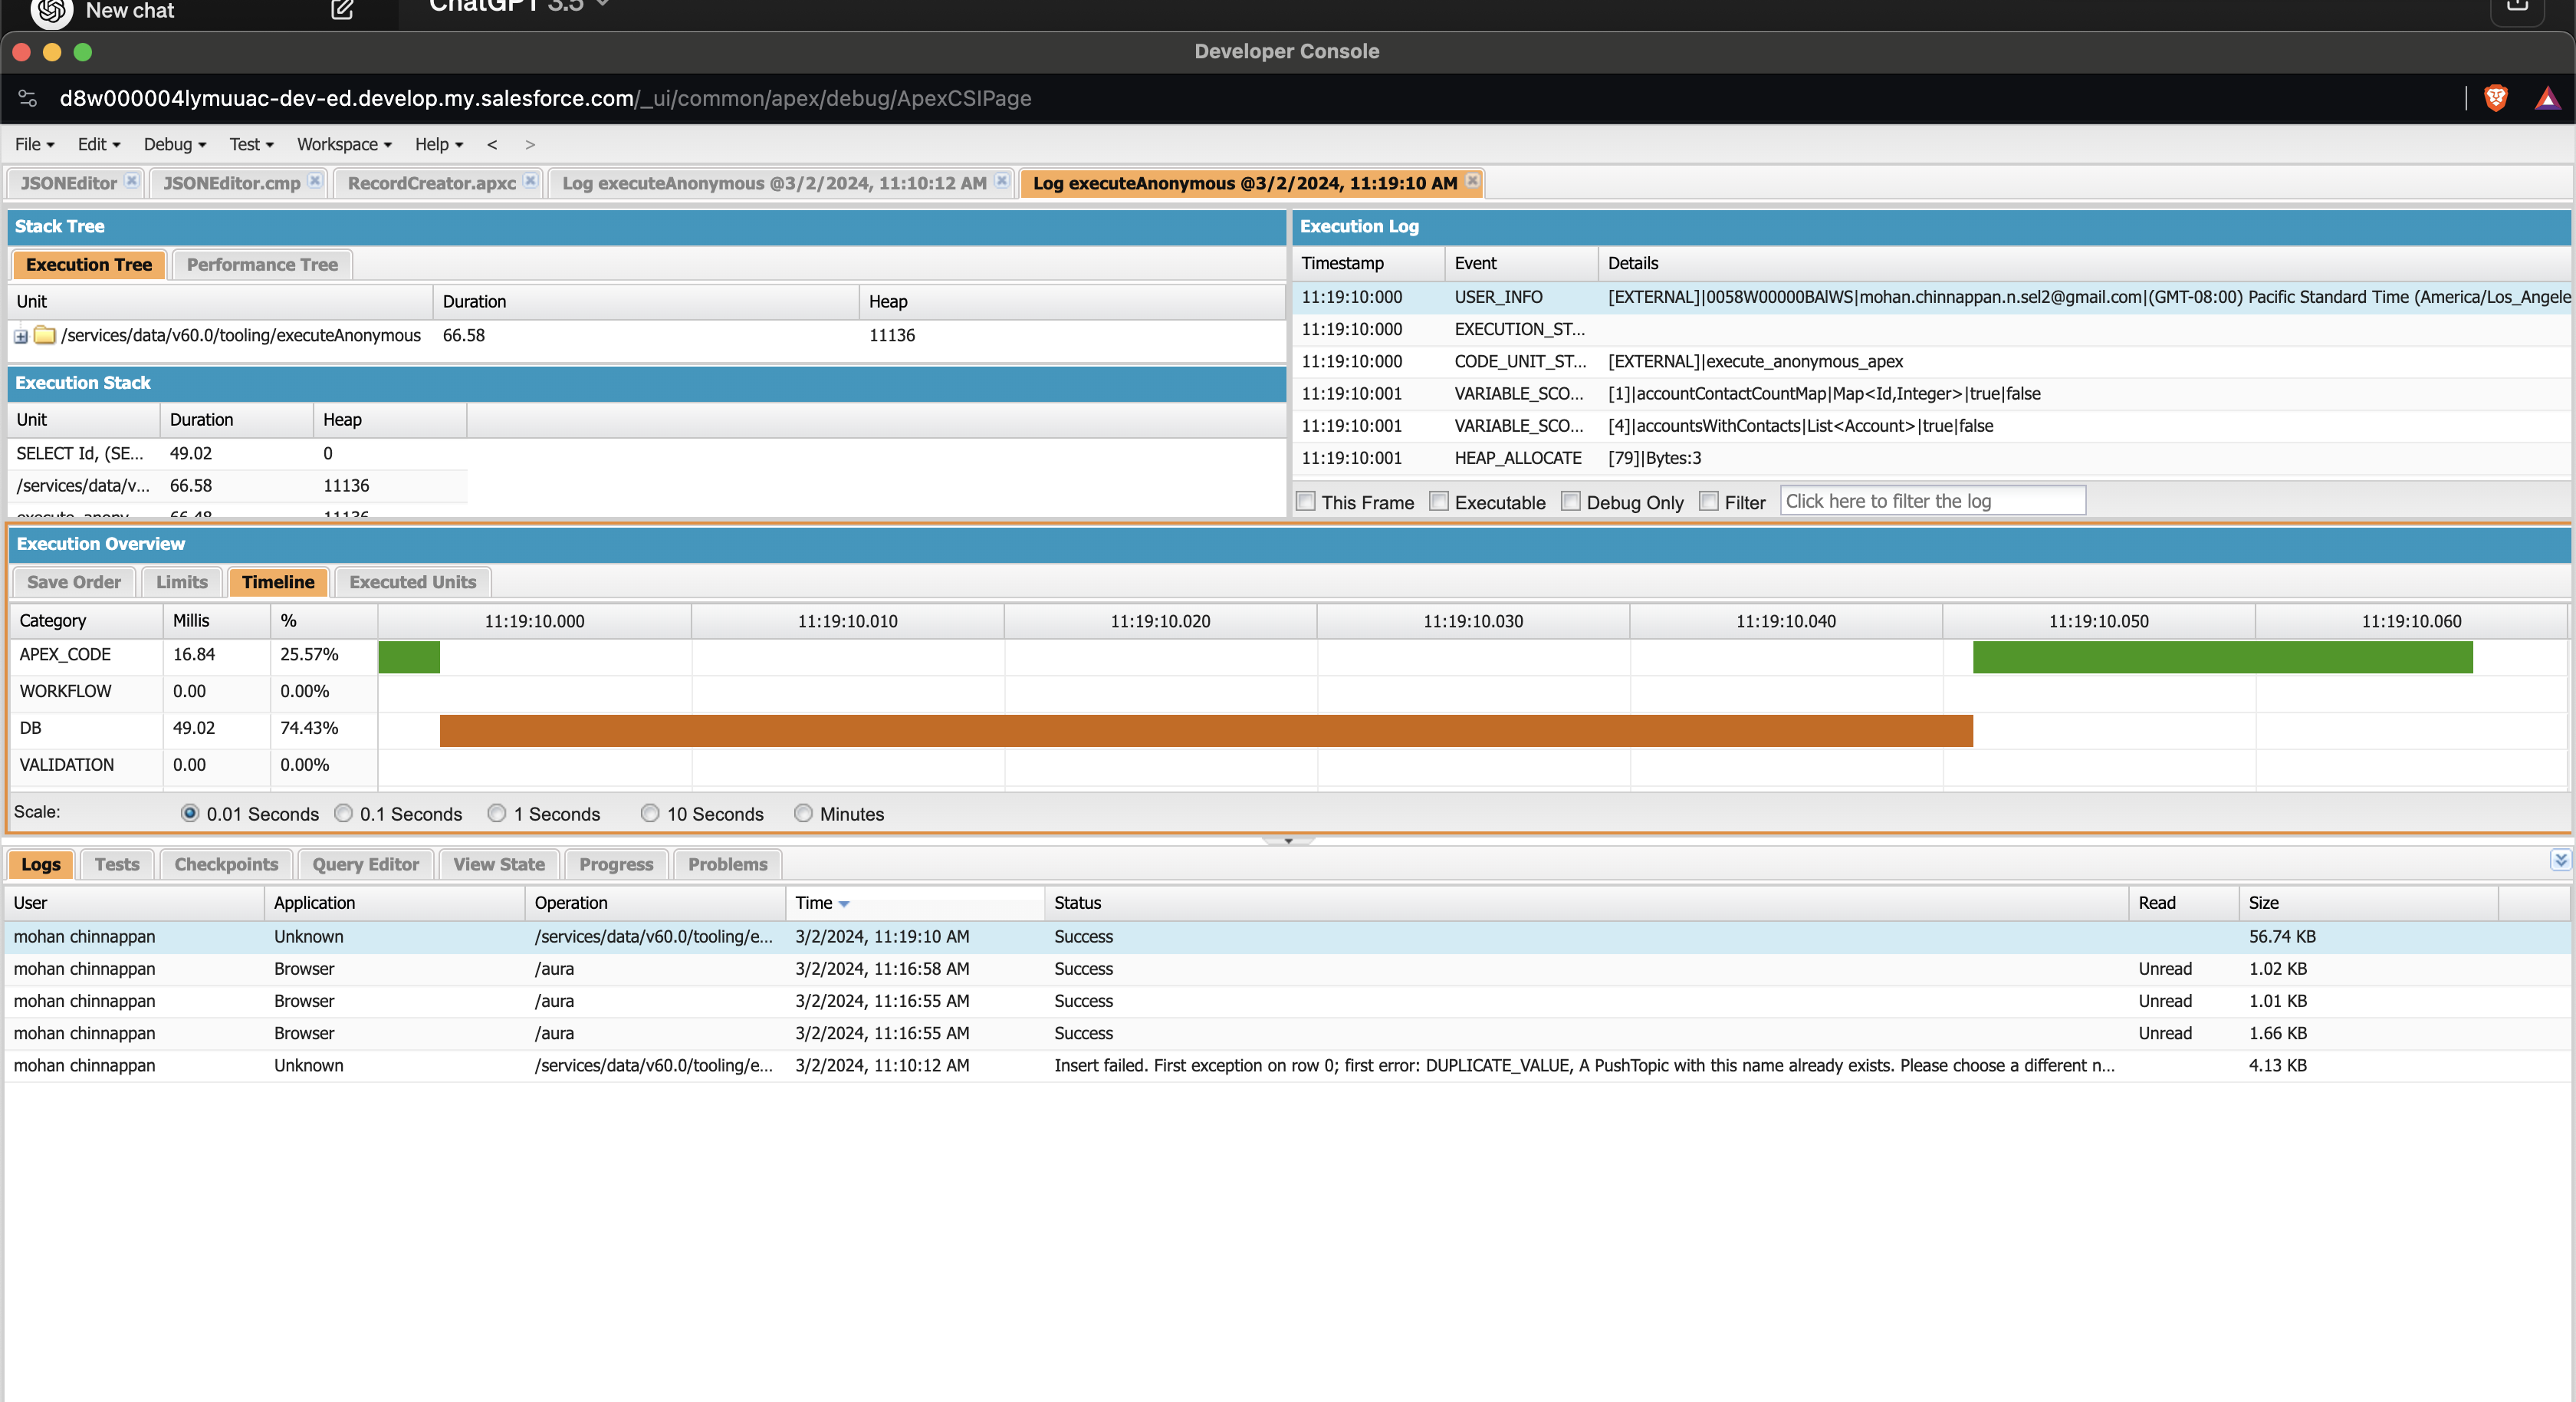Open the Progress tab
The width and height of the screenshot is (2576, 1402).
(616, 864)
